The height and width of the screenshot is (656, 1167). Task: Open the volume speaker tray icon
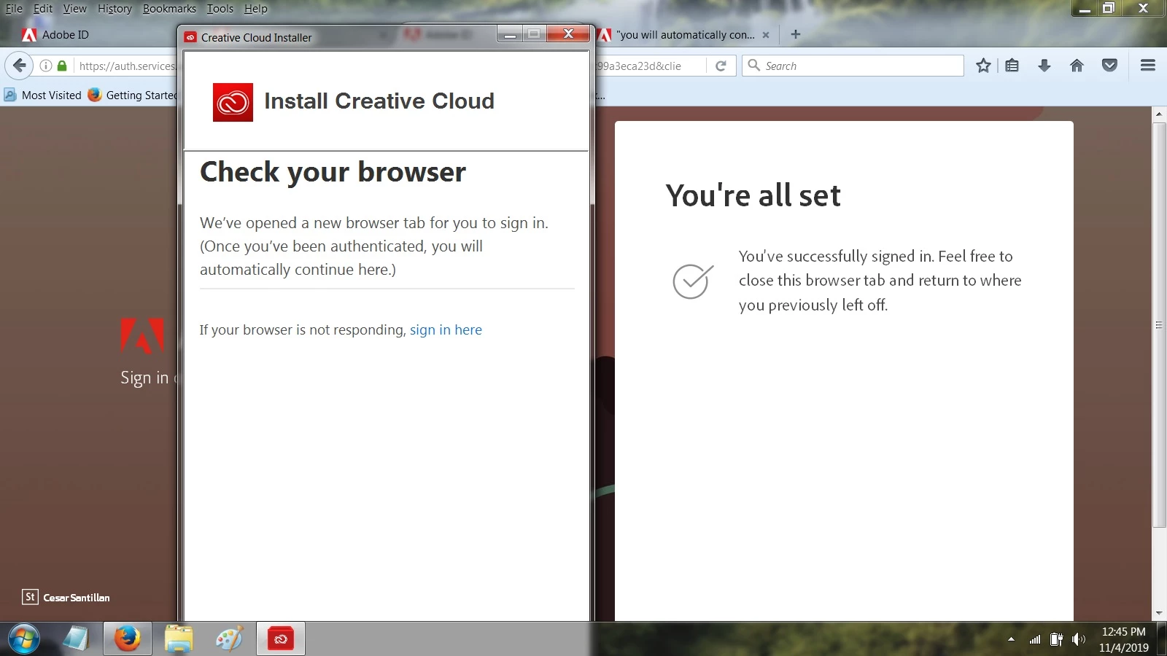coord(1079,639)
